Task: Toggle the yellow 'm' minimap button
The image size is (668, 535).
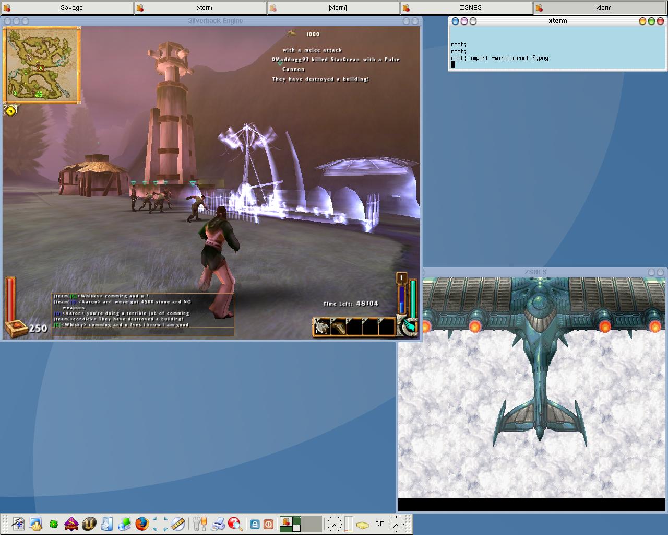Action: coord(10,110)
